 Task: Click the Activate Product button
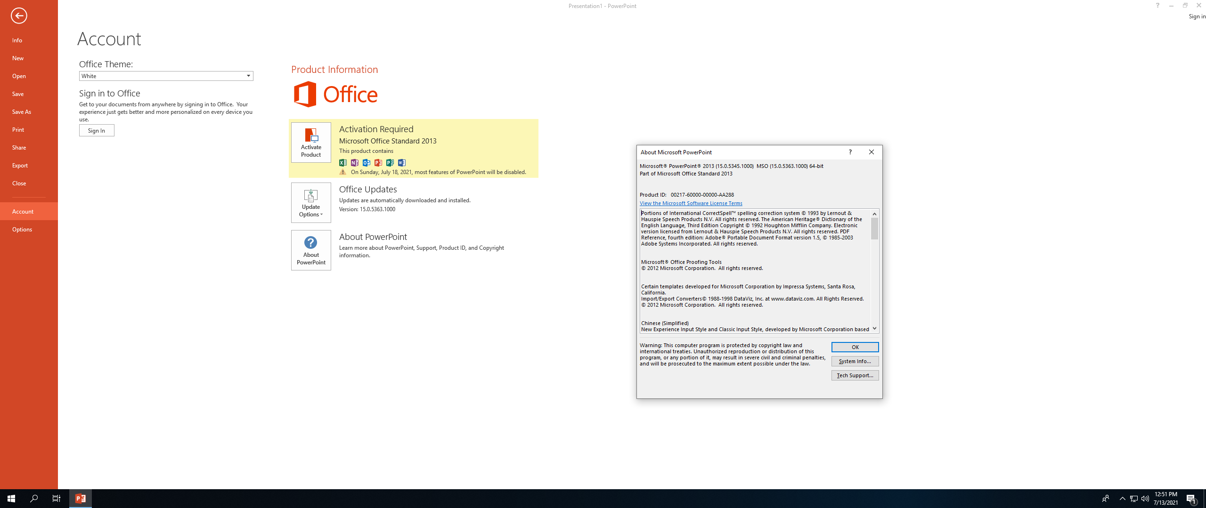click(x=311, y=143)
